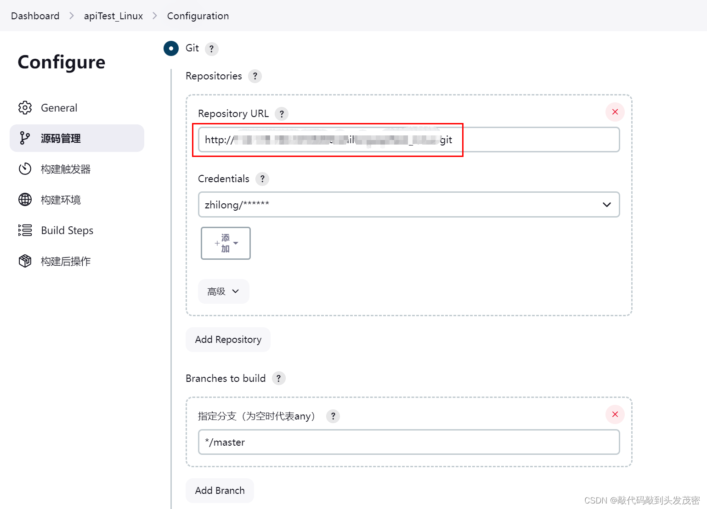707x509 pixels.
Task: Open the Credentials zhilong dropdown
Action: click(x=408, y=205)
